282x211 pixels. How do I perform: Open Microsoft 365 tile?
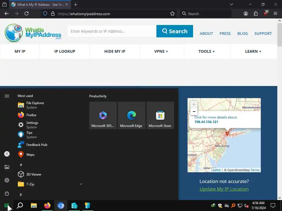[103, 115]
